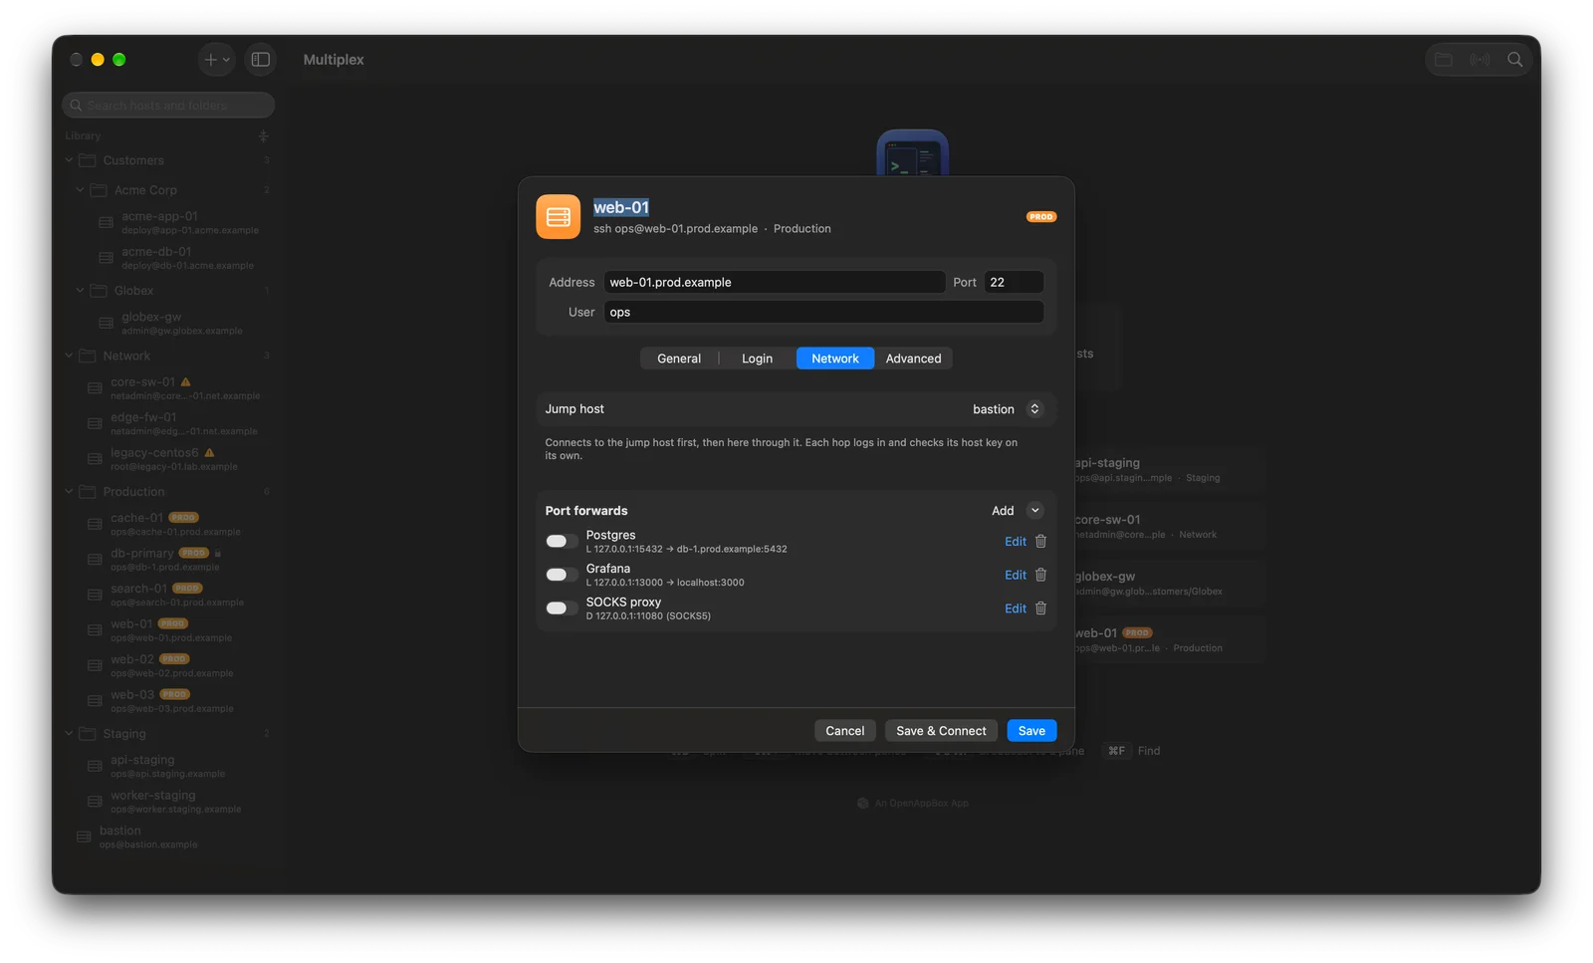The height and width of the screenshot is (963, 1593).
Task: Click the server icon of globex-gw
Action: pos(106,323)
